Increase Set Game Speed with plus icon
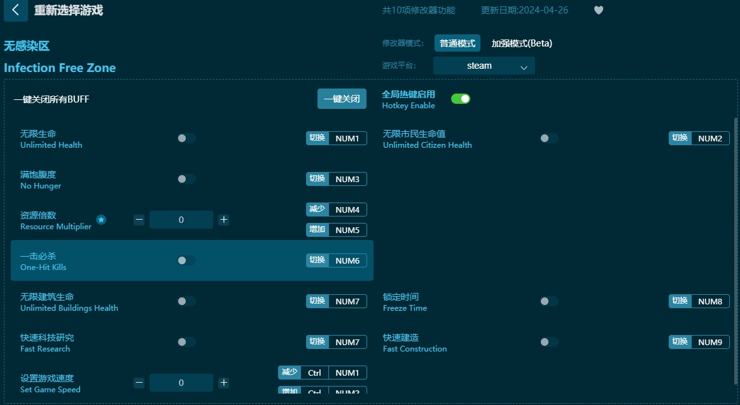Image resolution: width=740 pixels, height=405 pixels. (x=223, y=383)
